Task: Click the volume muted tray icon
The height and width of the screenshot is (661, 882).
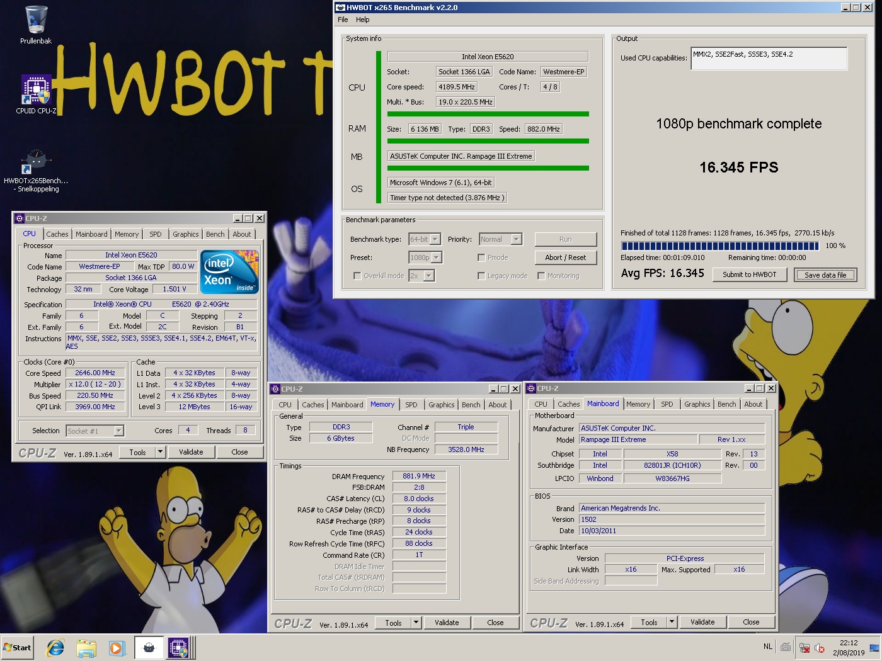Action: [x=820, y=647]
